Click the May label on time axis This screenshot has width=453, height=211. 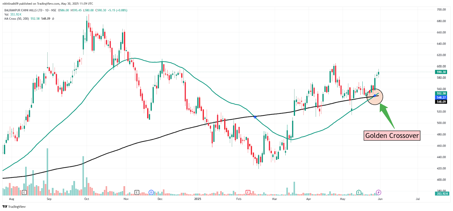tap(343, 199)
